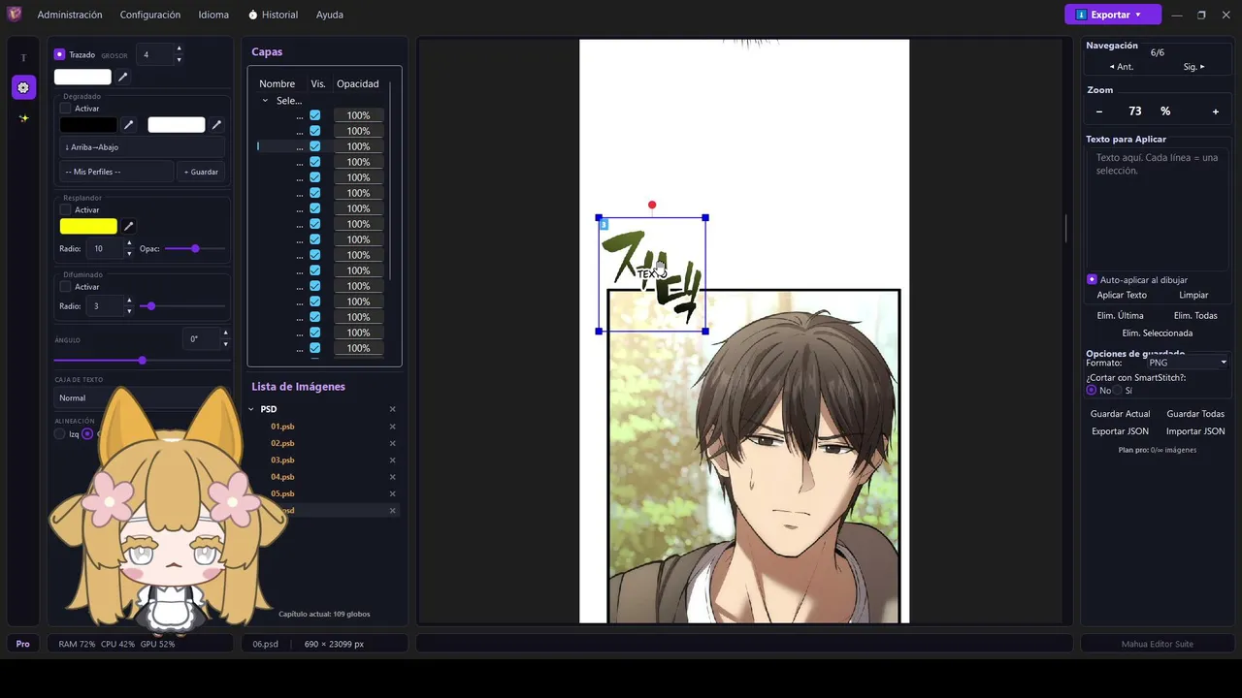Click the Exportar JSON button
Screen dimensions: 1242x698
click(1120, 431)
